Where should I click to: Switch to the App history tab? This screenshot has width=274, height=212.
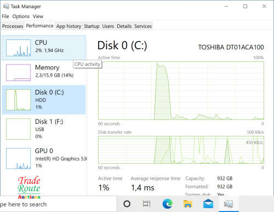pyautogui.click(x=68, y=26)
